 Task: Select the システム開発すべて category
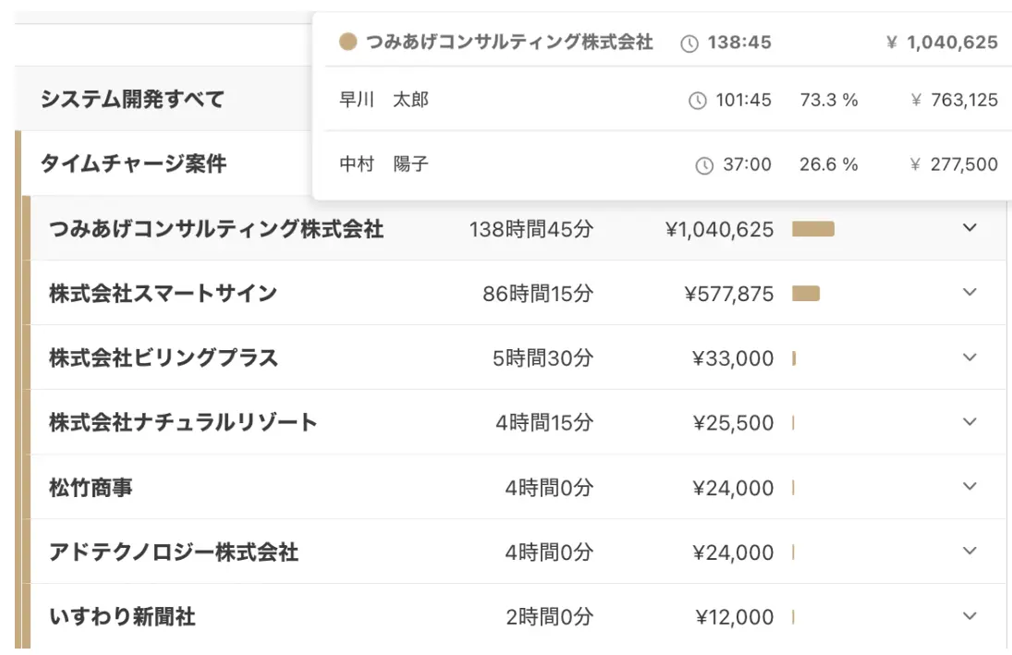[132, 100]
